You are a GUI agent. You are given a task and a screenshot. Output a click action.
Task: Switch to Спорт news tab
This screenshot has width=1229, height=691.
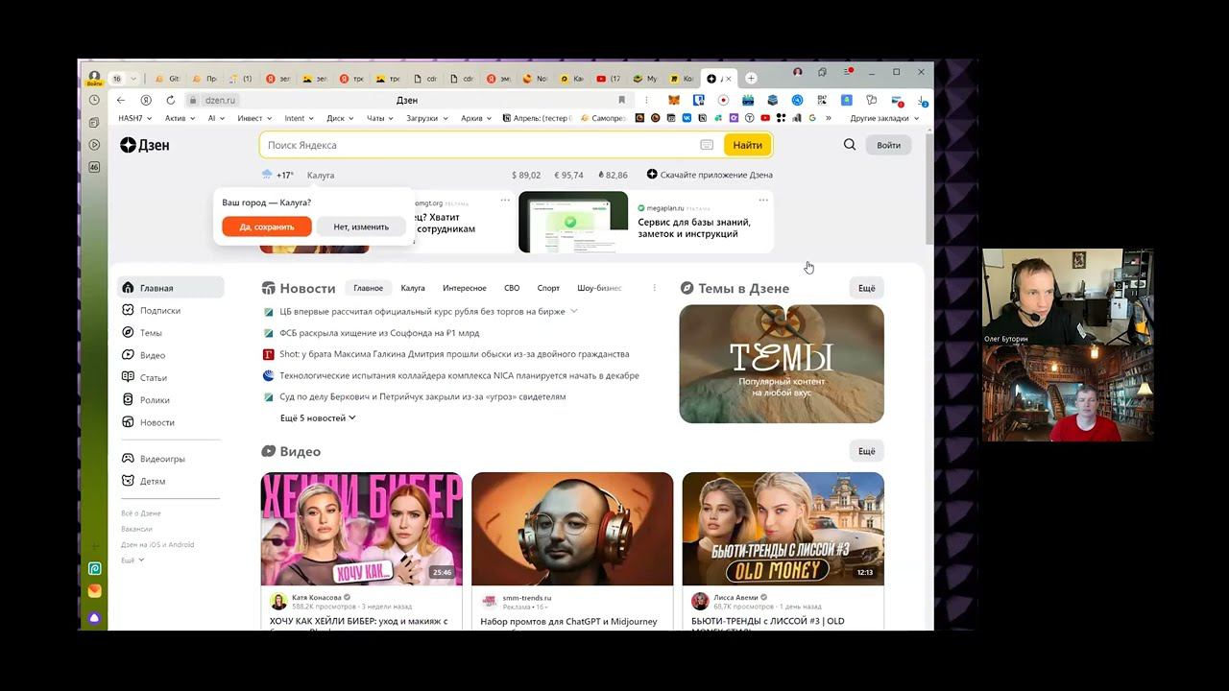coord(548,288)
